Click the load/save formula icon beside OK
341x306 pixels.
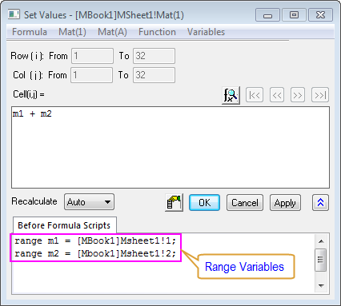point(174,203)
